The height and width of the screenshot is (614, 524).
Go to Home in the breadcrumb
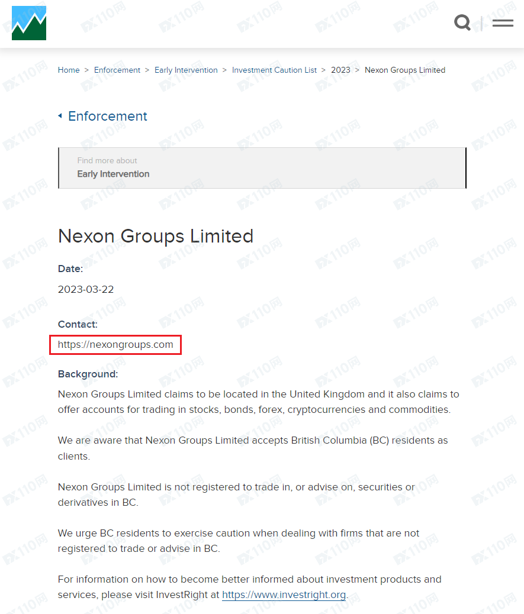pos(69,70)
